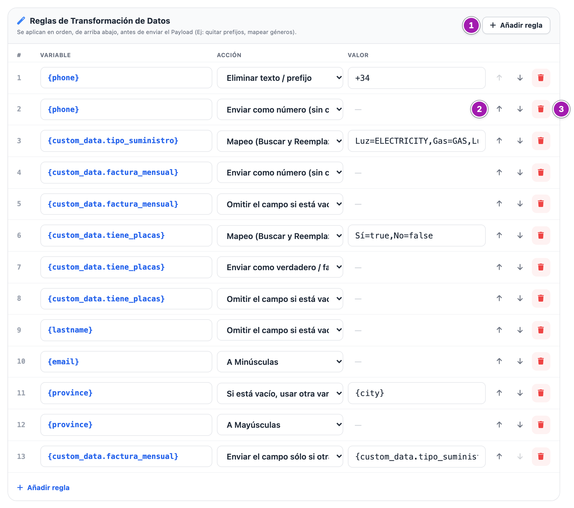
Task: Move the email rule down
Action: 520,361
